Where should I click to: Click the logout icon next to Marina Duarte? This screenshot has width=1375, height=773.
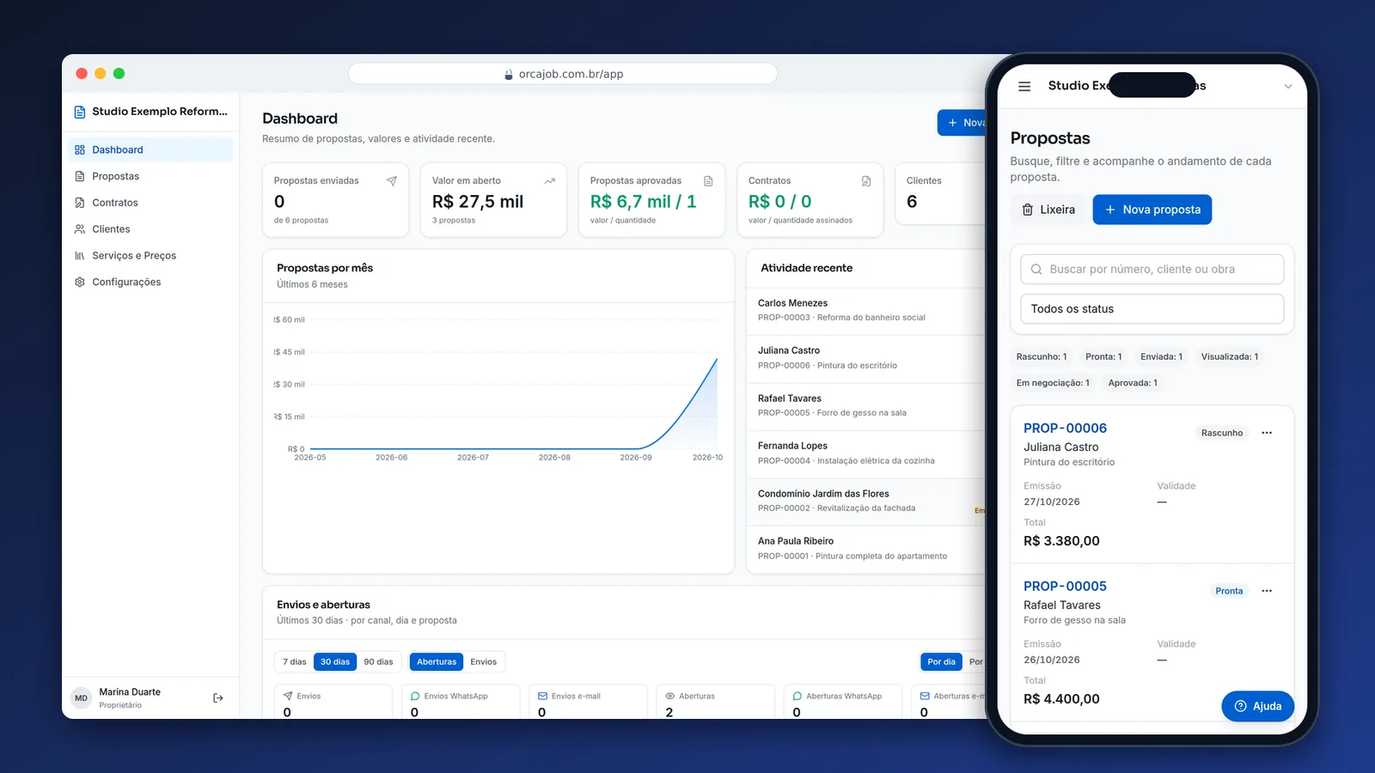click(218, 698)
